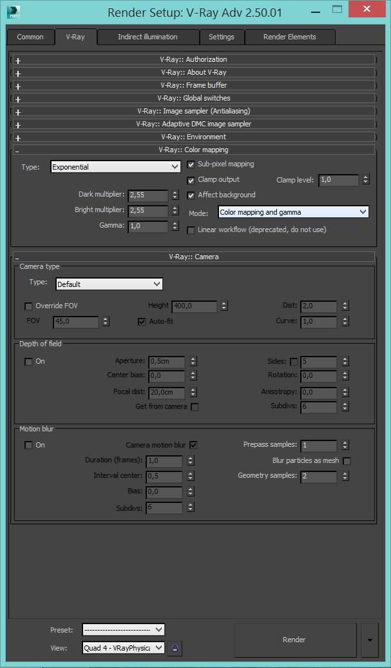The image size is (391, 668).
Task: Toggle the Clamp output option
Action: tap(190, 179)
